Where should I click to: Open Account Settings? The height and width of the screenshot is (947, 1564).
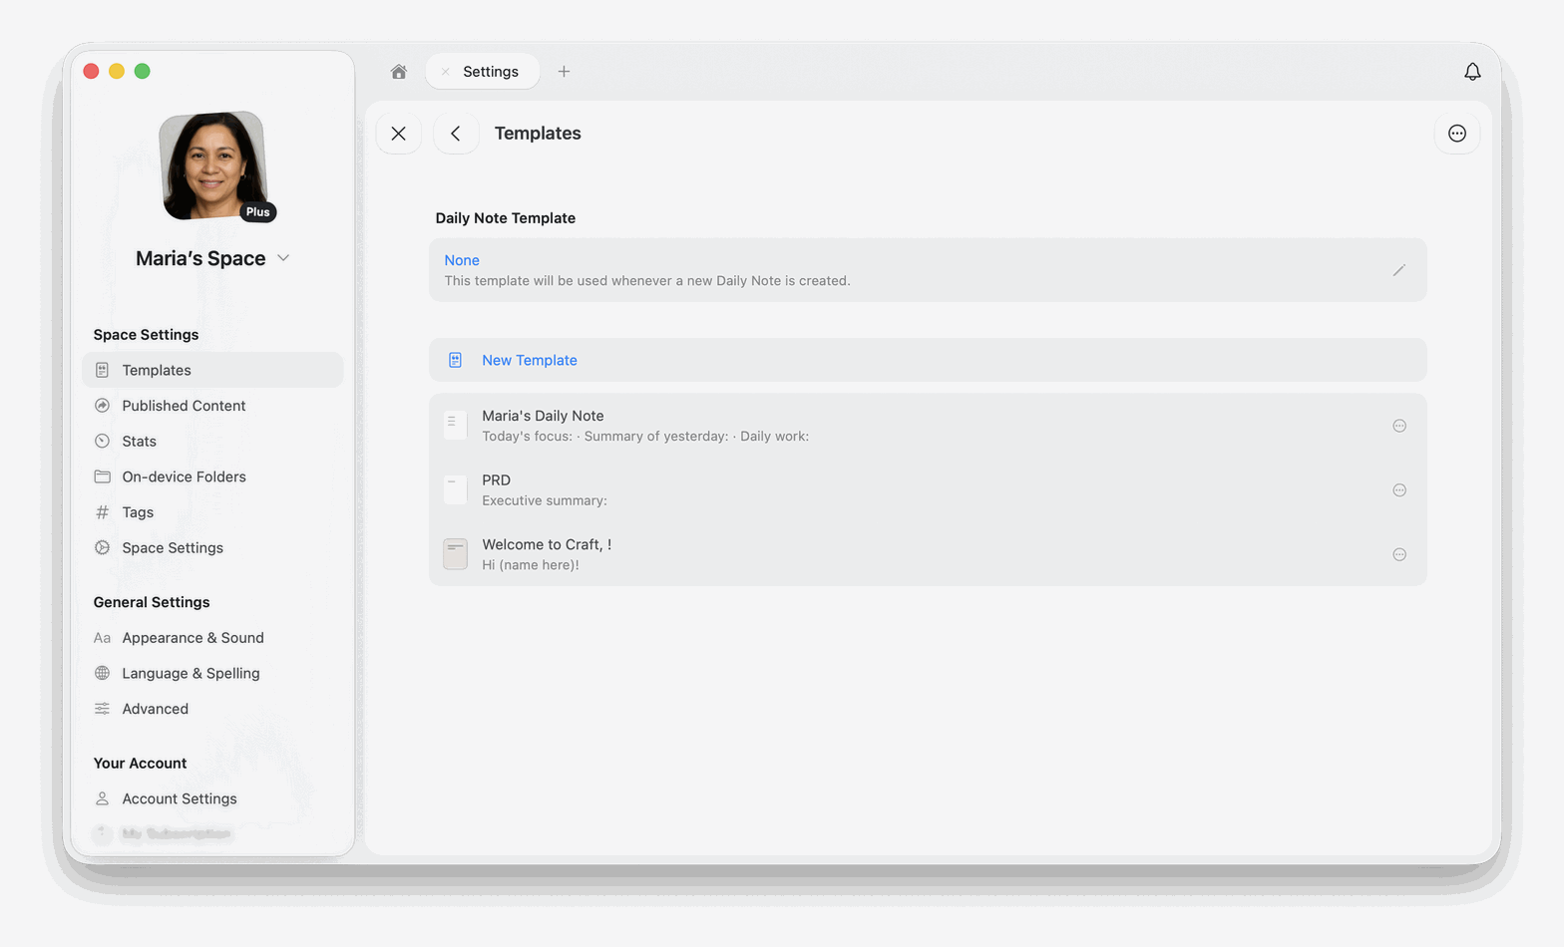click(212, 798)
